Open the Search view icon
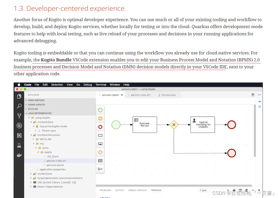 [x=19, y=106]
